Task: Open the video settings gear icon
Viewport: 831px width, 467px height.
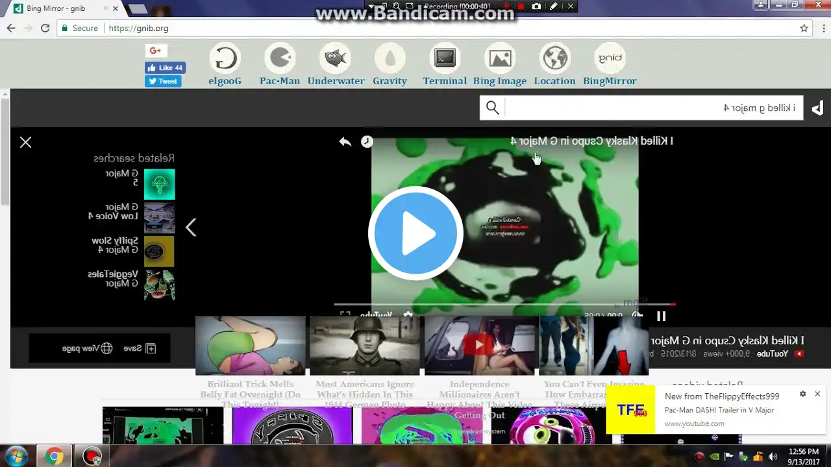Action: pos(408,315)
